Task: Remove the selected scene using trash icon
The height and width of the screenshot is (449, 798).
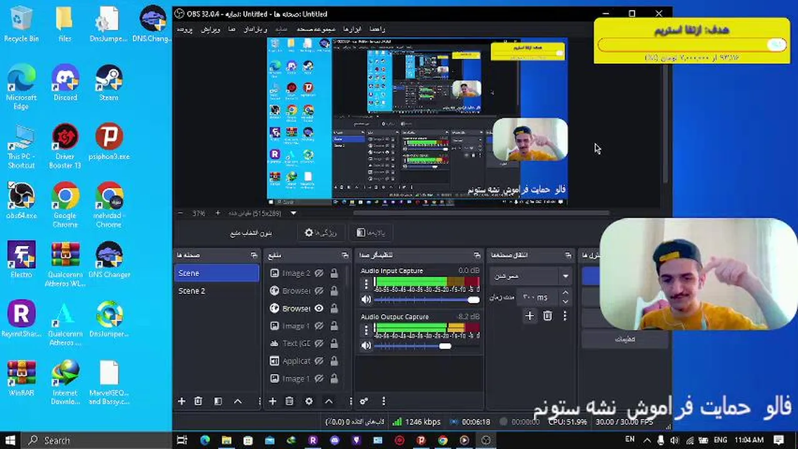Action: pos(198,402)
